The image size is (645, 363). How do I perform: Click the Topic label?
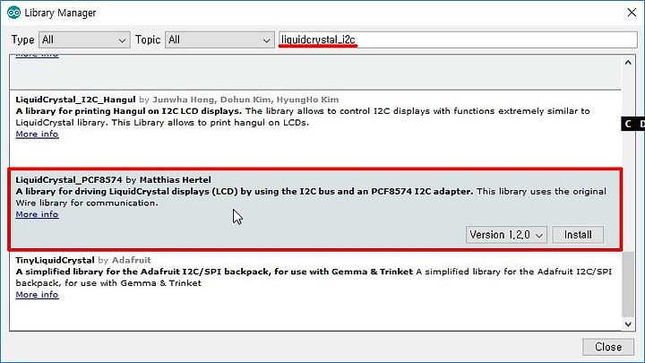click(x=148, y=40)
